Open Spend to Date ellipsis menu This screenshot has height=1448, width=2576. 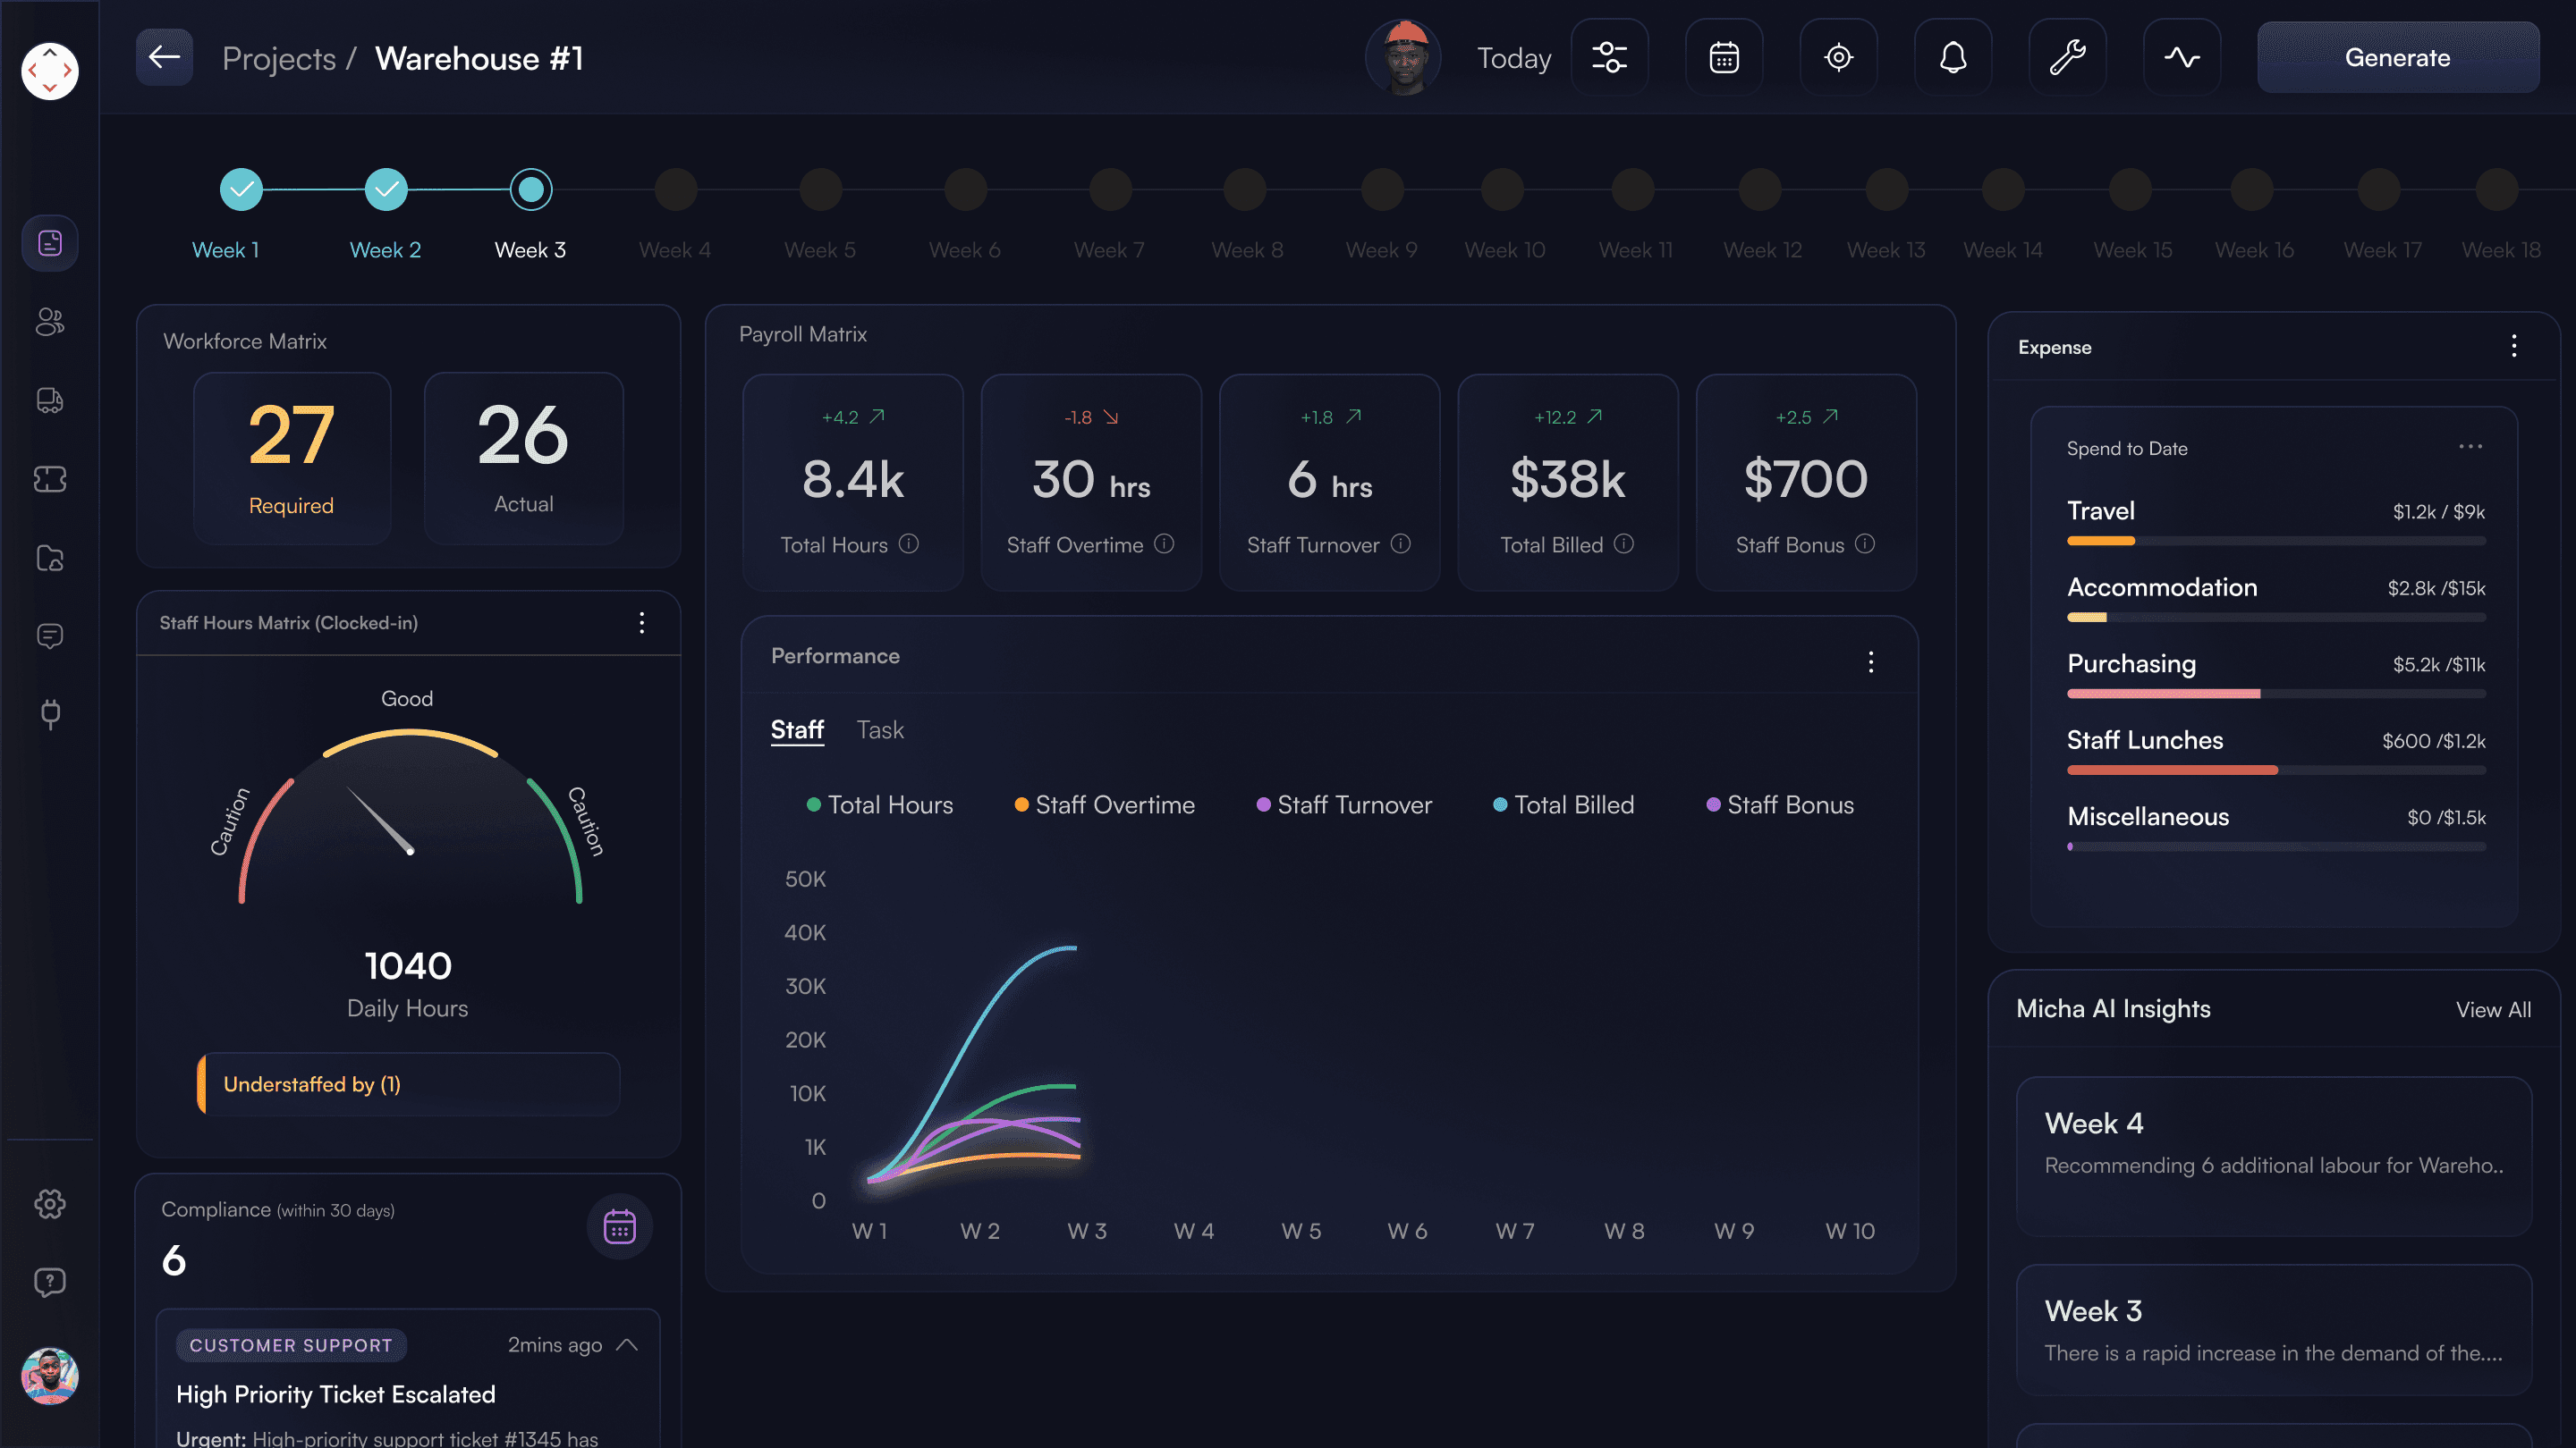pos(2470,447)
